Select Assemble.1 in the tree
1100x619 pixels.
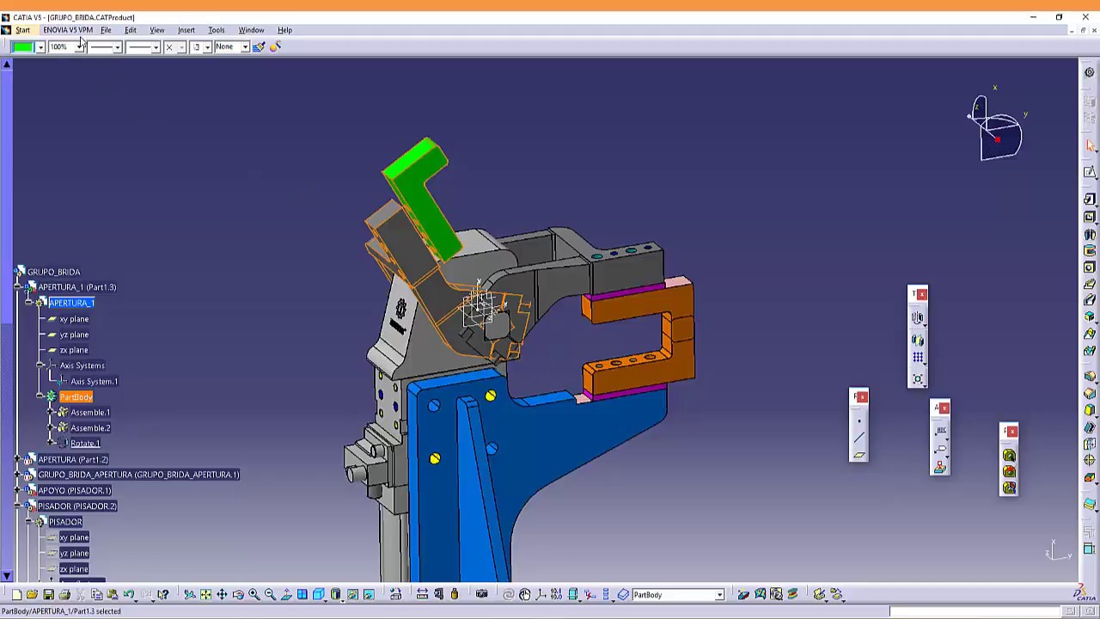[90, 413]
